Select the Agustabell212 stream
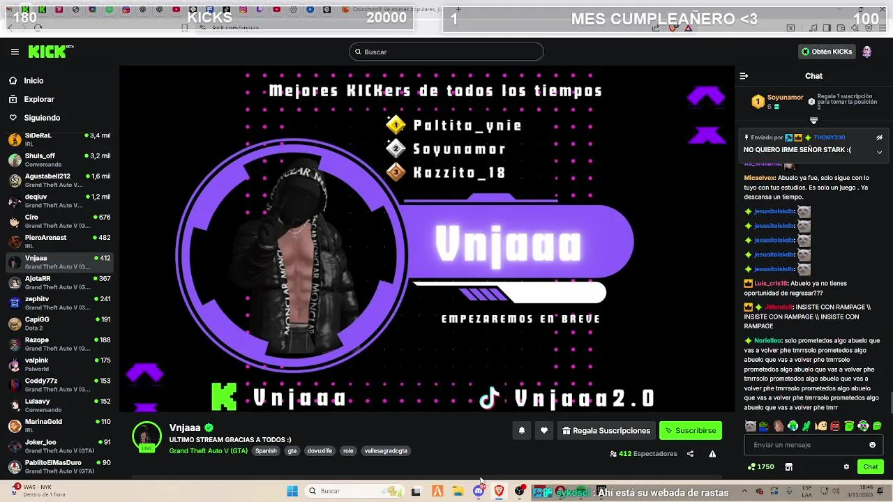This screenshot has height=502, width=893. click(x=59, y=181)
